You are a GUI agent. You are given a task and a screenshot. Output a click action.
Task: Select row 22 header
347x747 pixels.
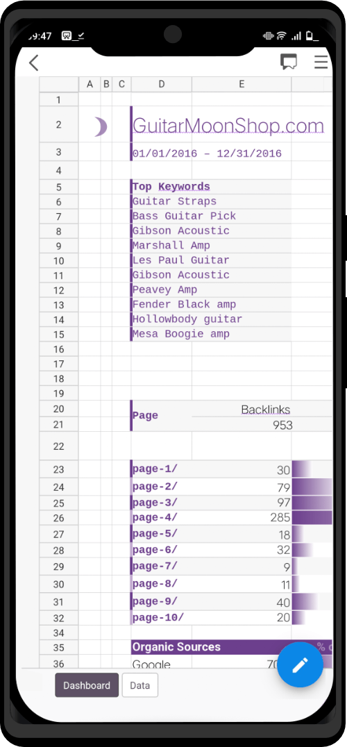click(x=58, y=446)
